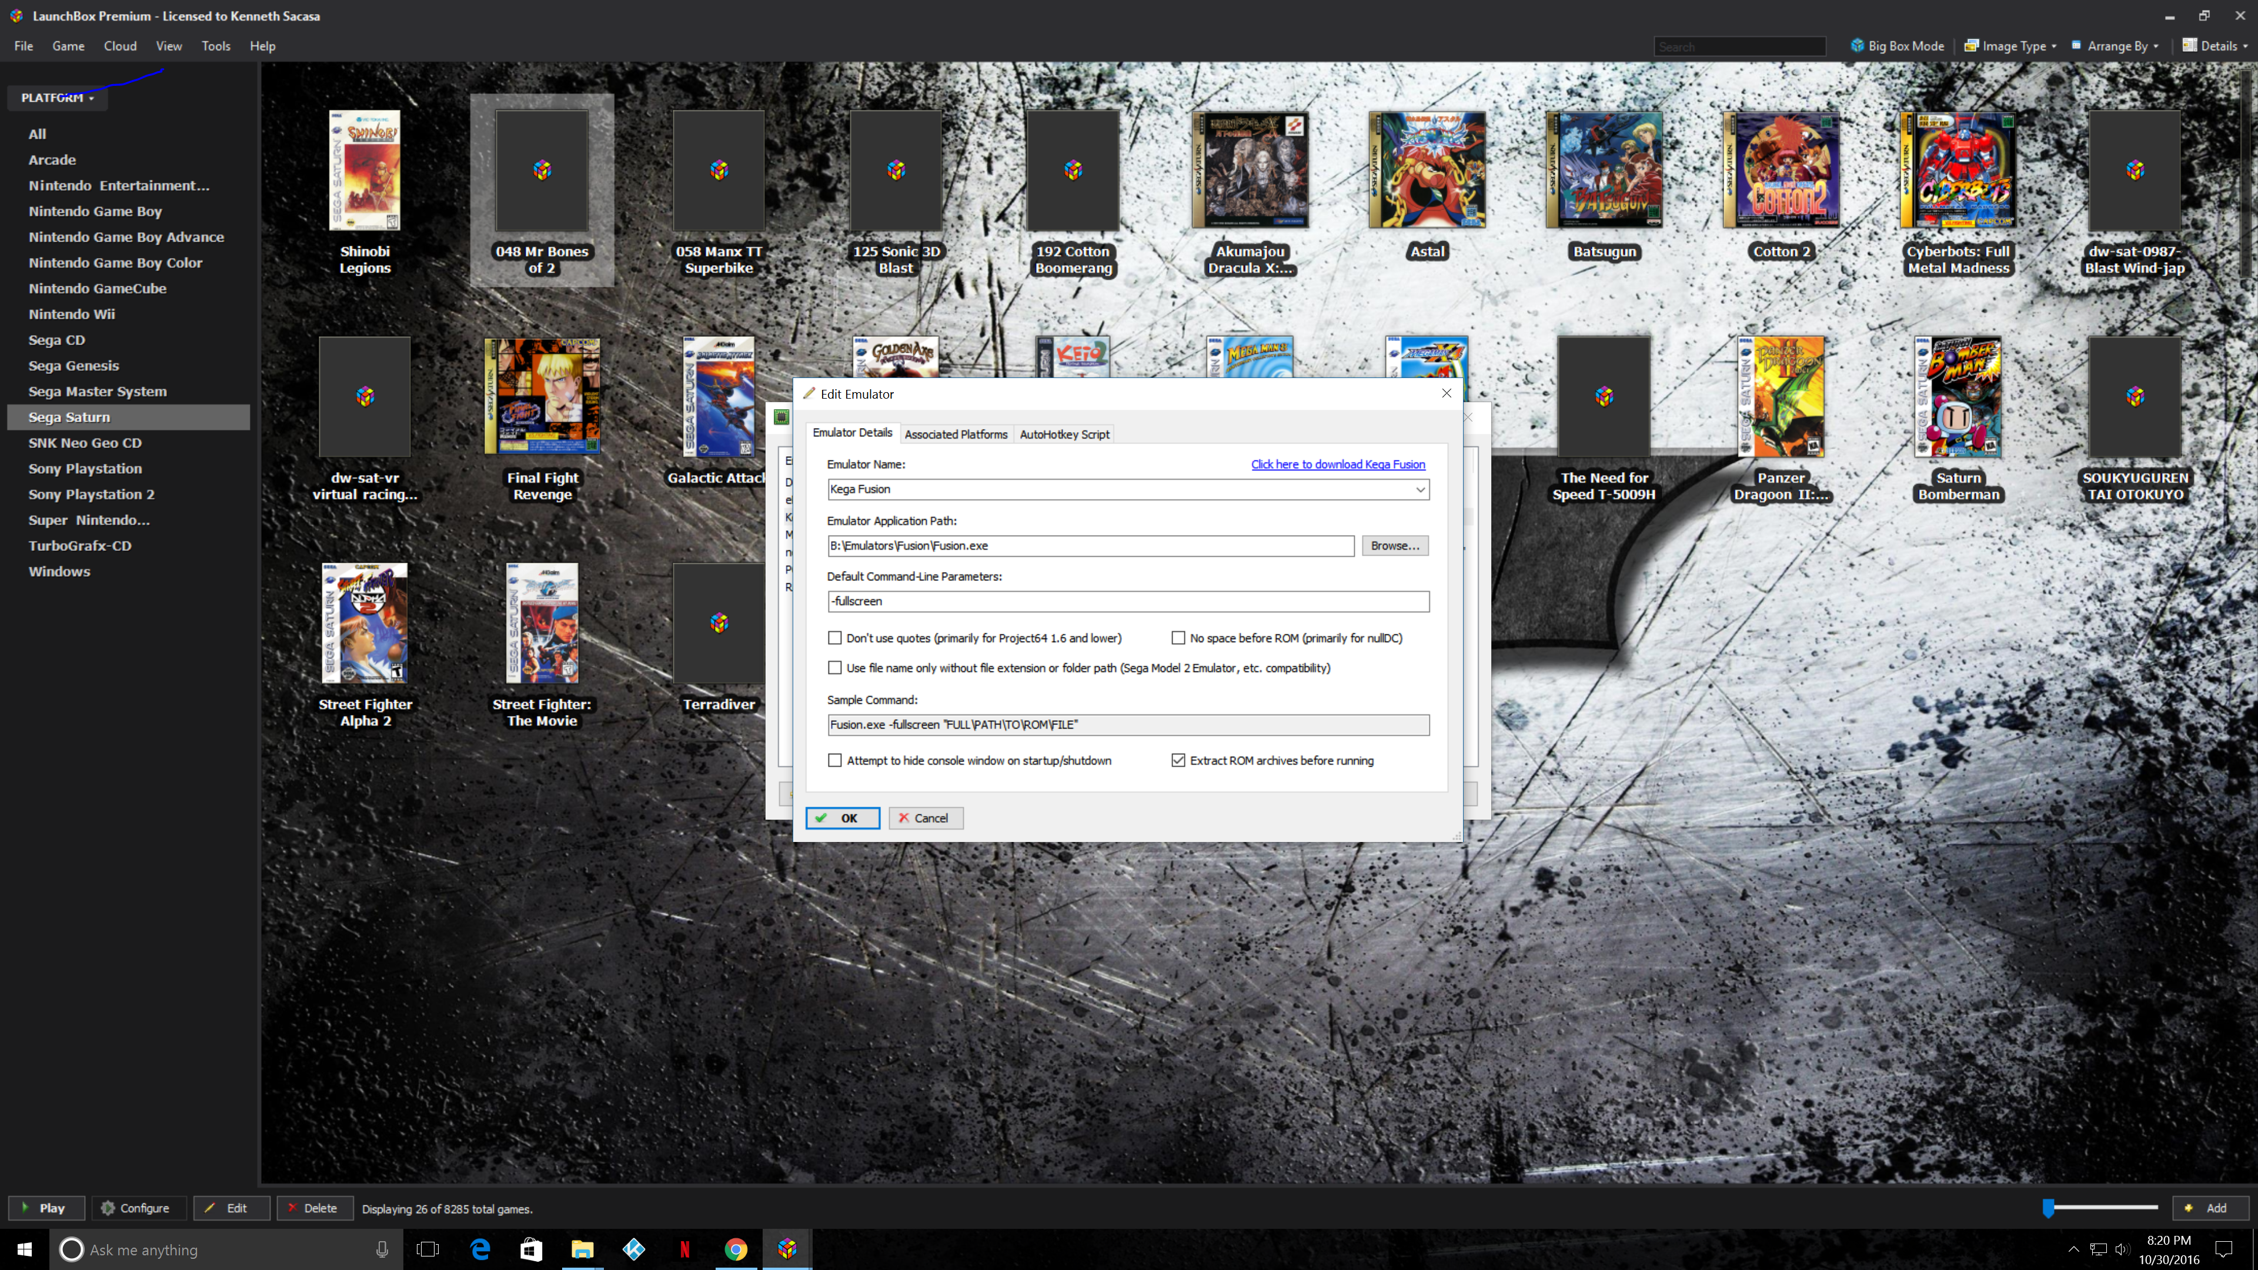Select Saturn Bomberman cover

tap(1958, 396)
